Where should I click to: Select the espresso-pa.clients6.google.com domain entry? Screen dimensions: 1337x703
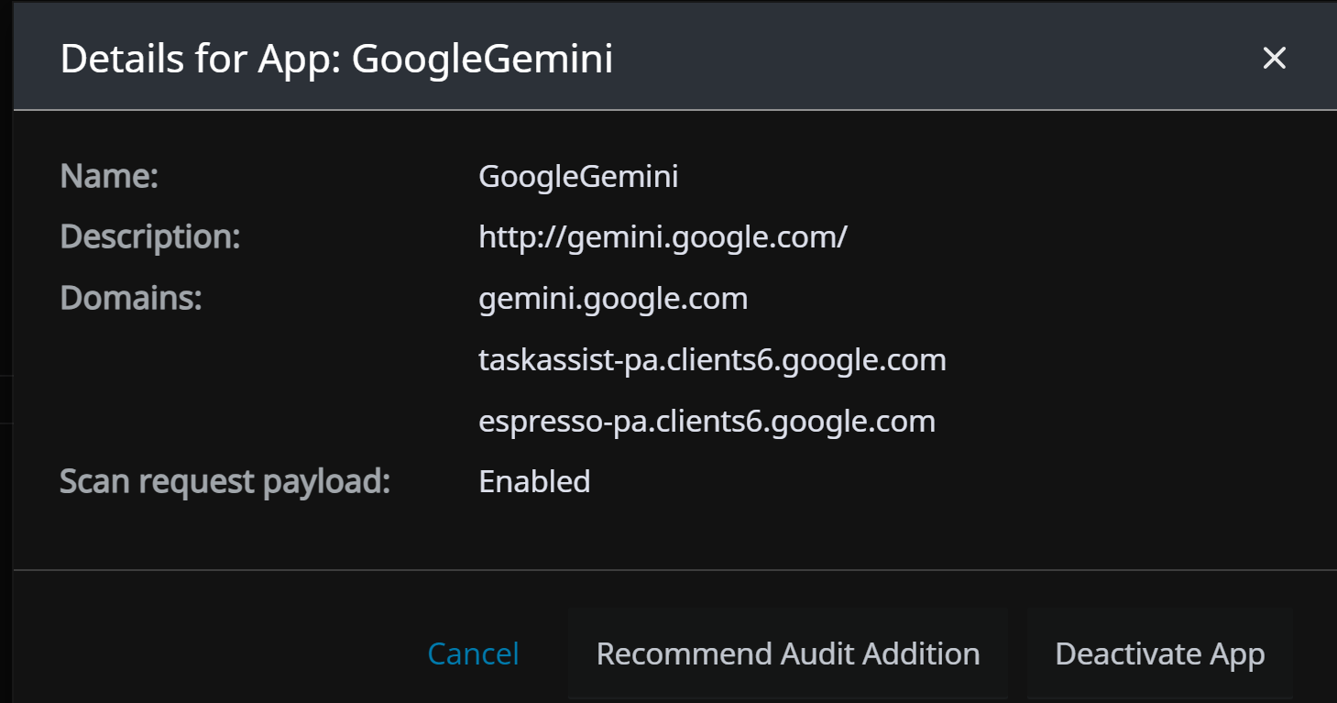click(707, 422)
